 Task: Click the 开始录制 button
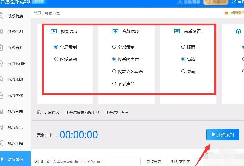pos(223,135)
